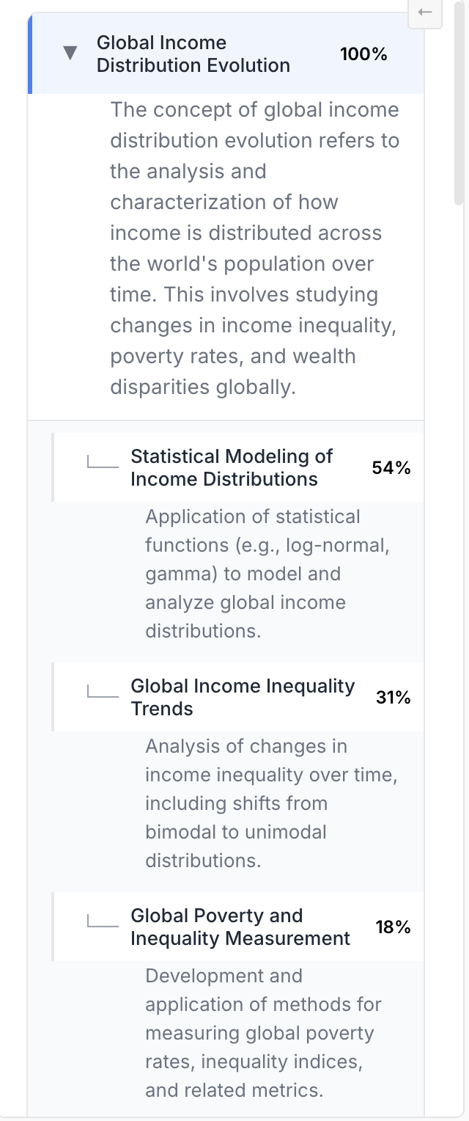The height and width of the screenshot is (1121, 469).
Task: Click the log-normal, gamma description text
Action: tap(267, 573)
